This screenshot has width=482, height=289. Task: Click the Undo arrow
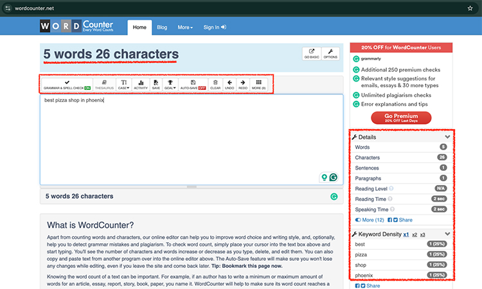229,84
